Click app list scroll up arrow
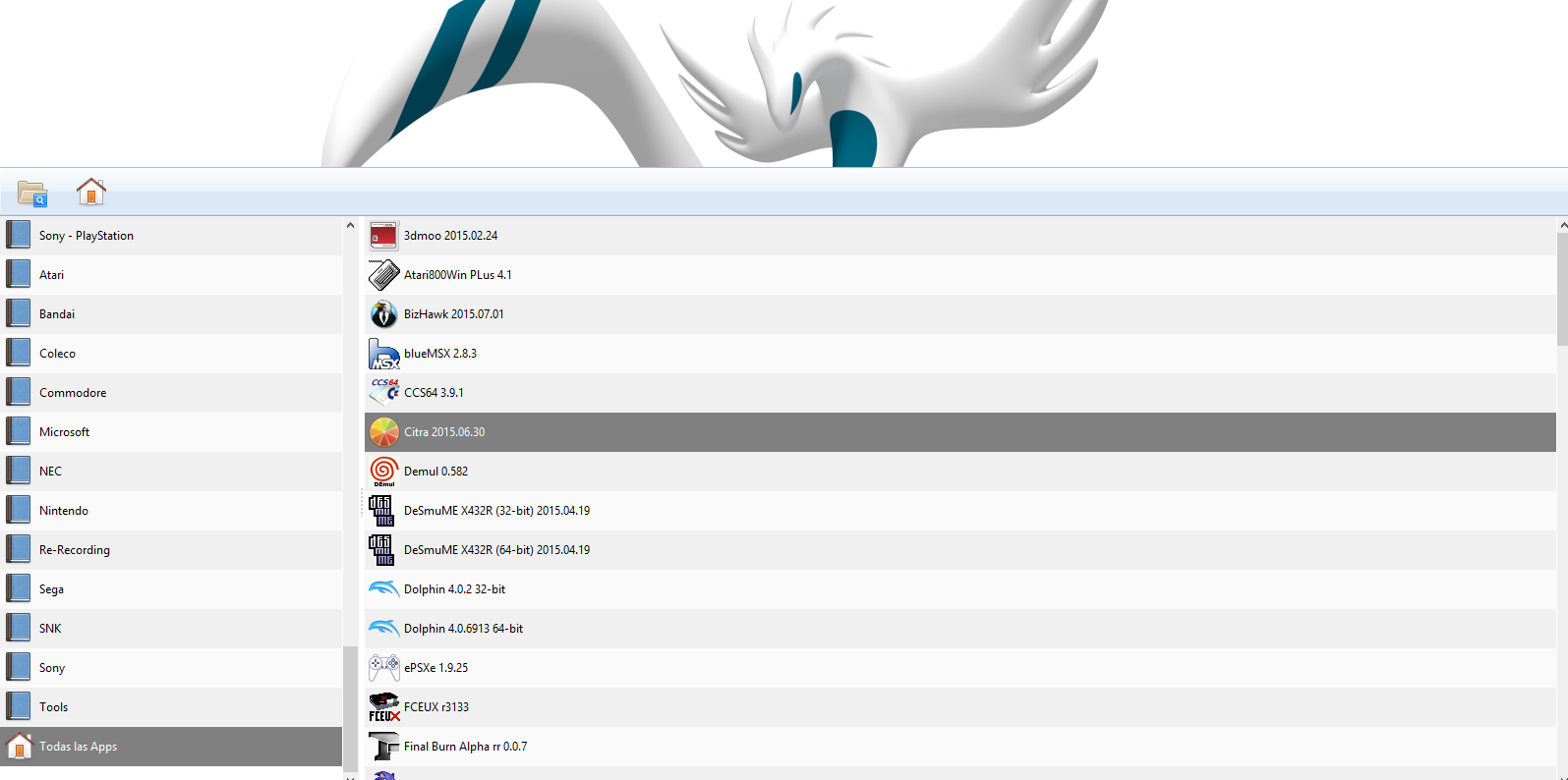 coord(1562,225)
